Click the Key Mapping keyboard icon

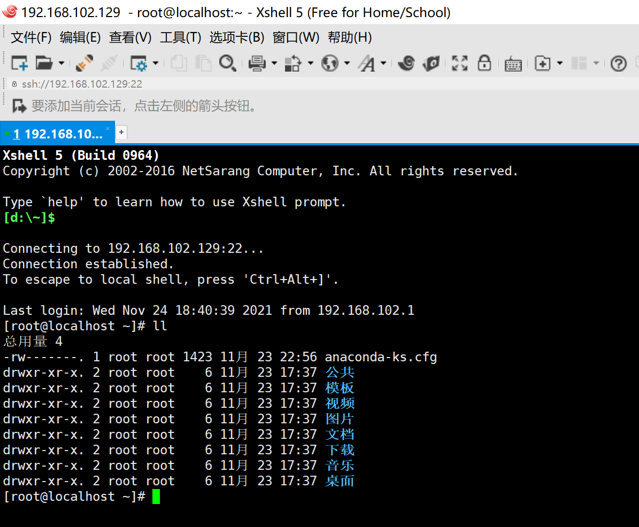(513, 64)
